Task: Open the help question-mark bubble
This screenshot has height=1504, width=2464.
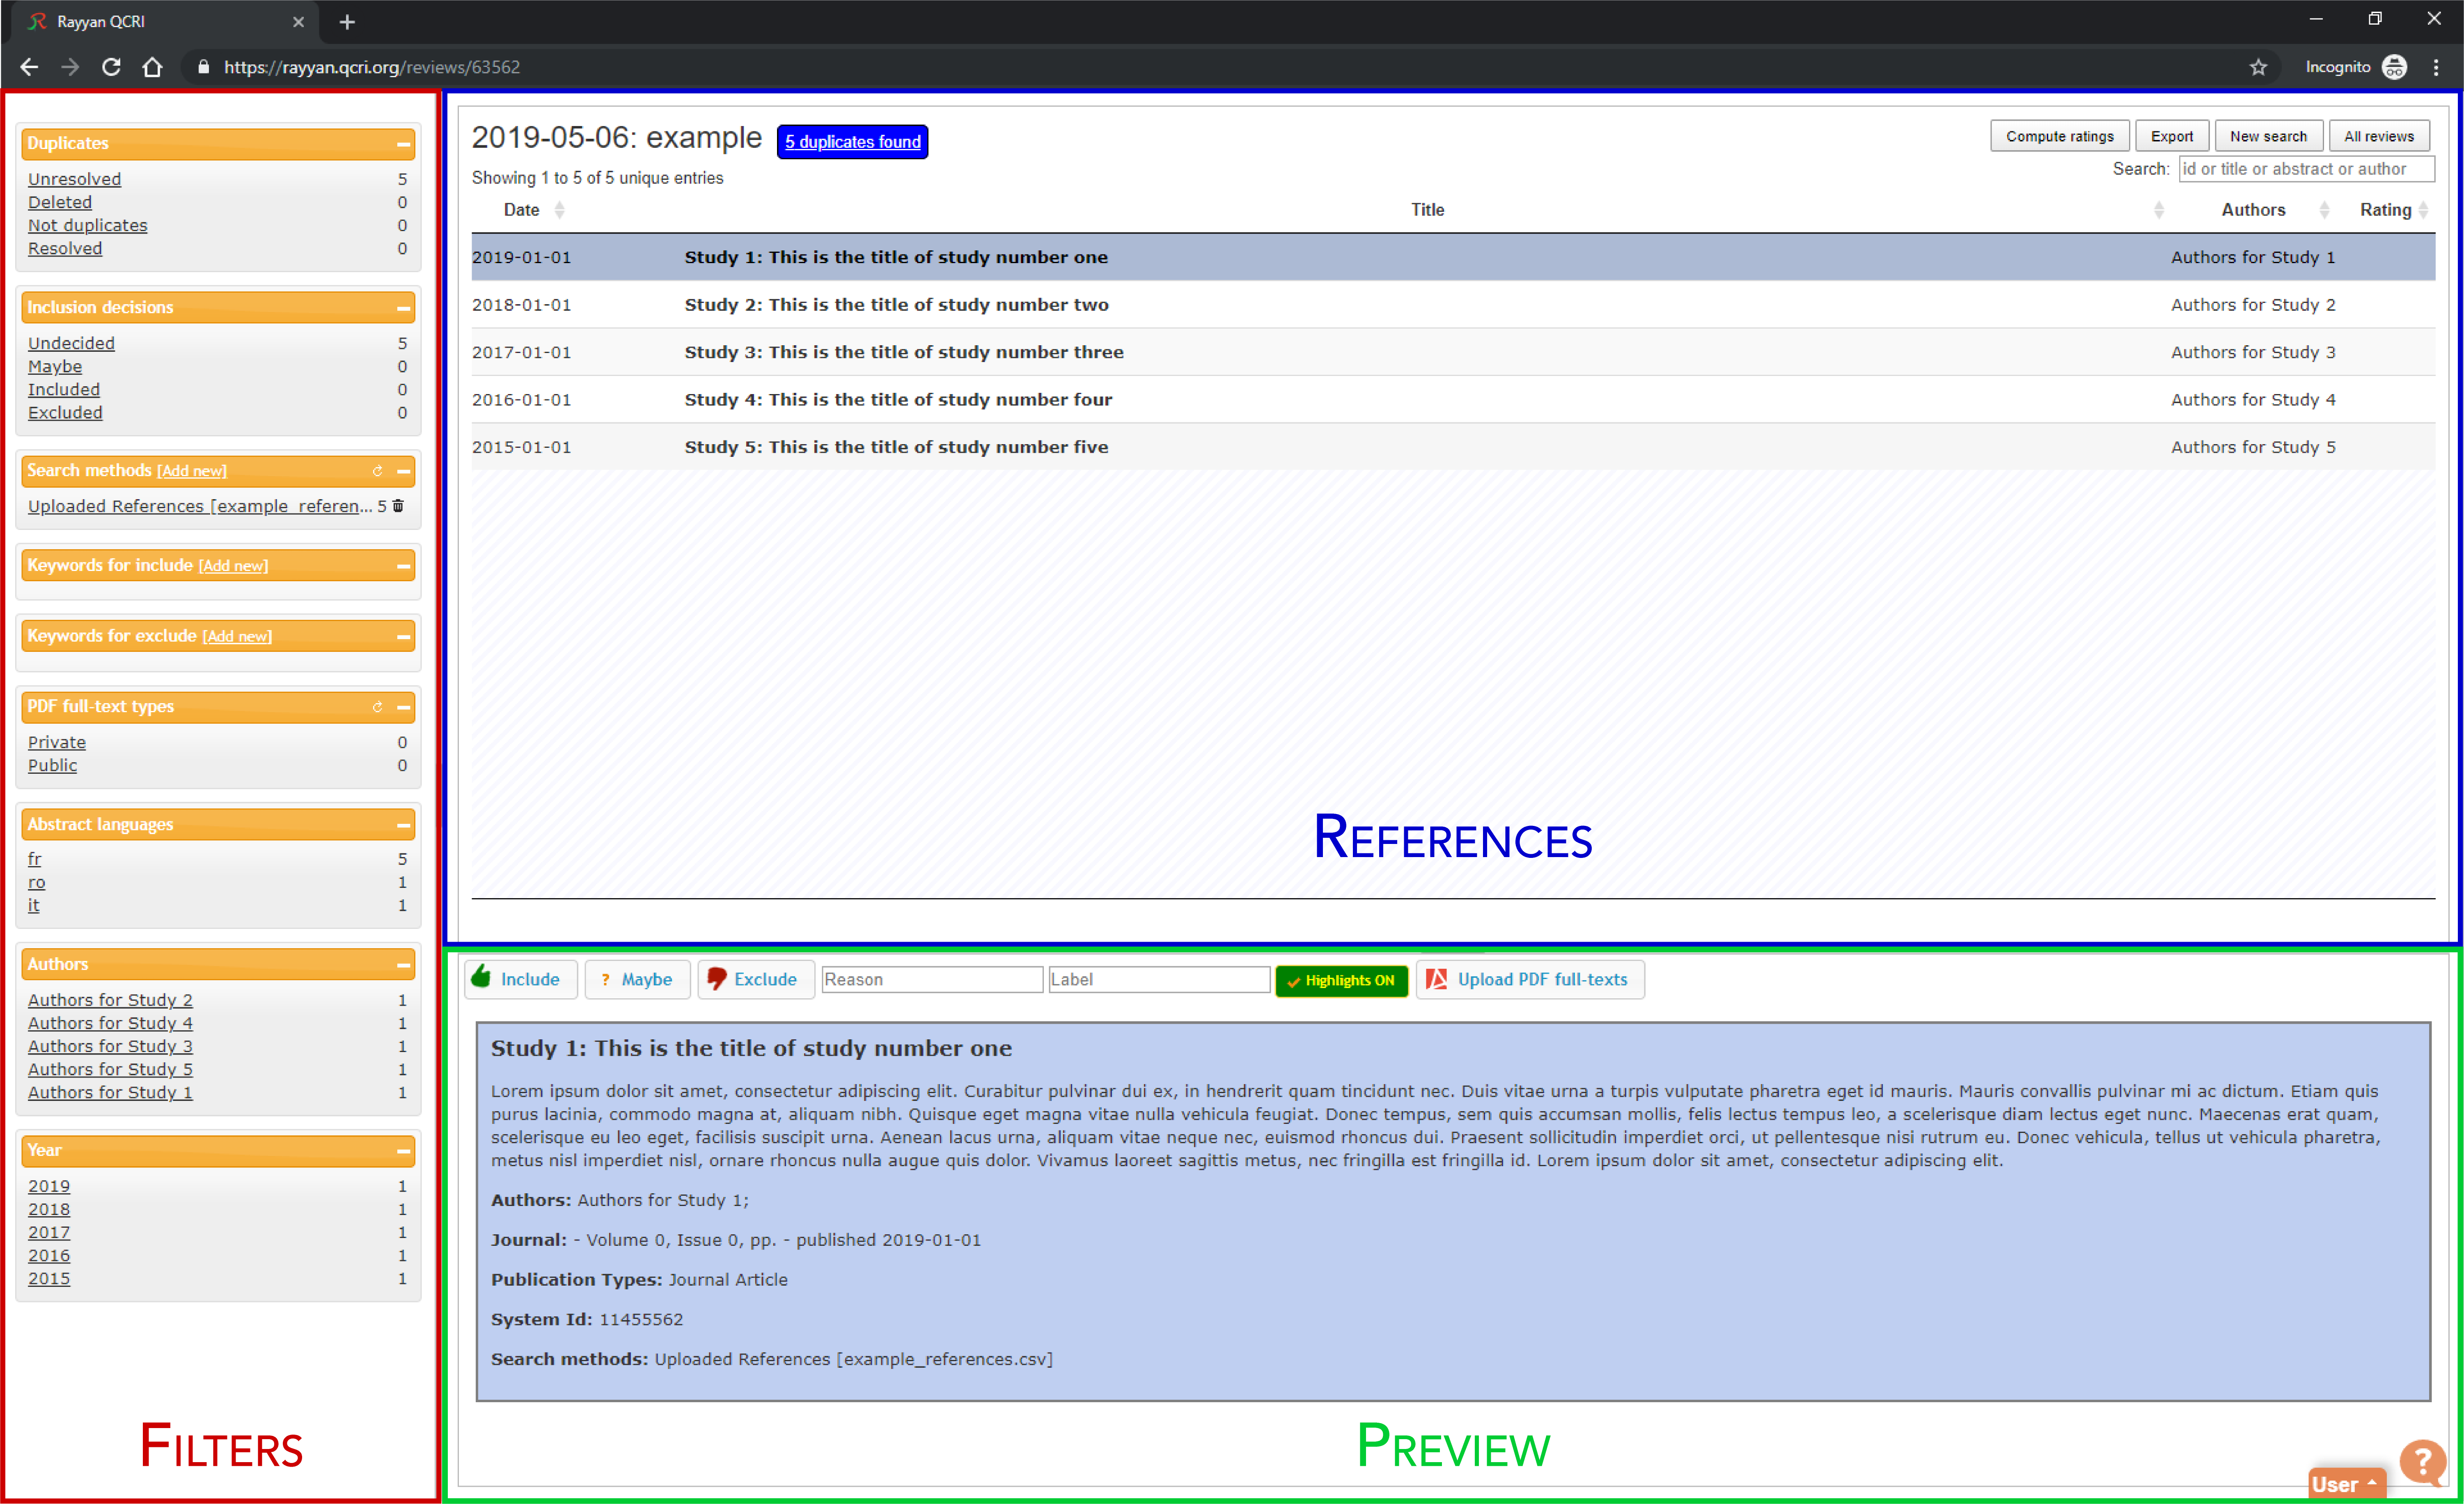Action: [x=2422, y=1462]
